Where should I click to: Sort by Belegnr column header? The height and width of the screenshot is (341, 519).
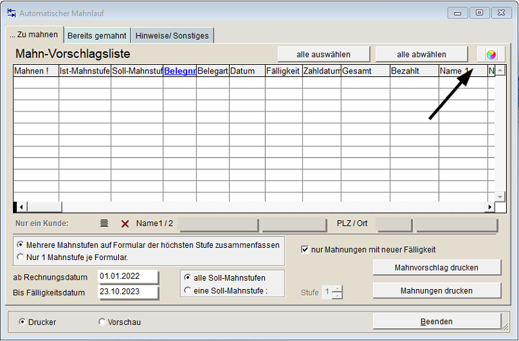point(180,71)
